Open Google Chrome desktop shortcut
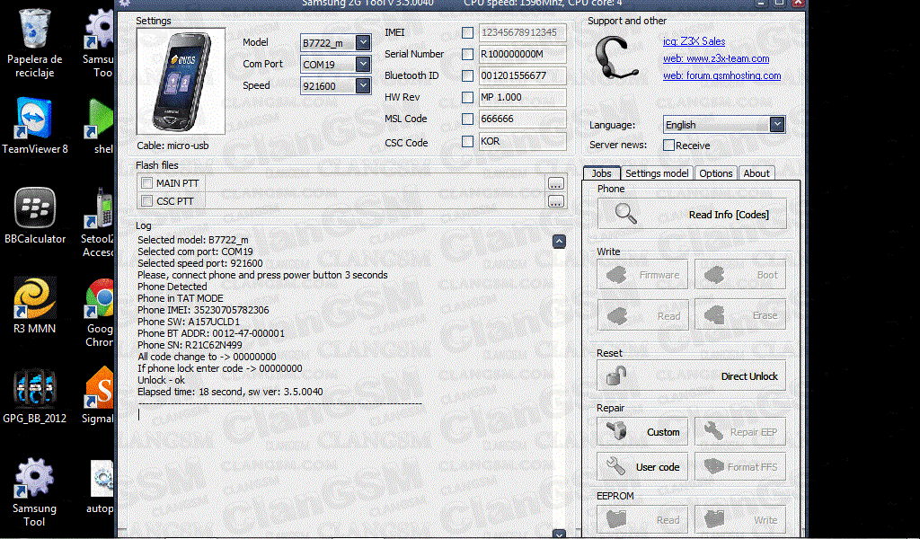 tap(100, 313)
